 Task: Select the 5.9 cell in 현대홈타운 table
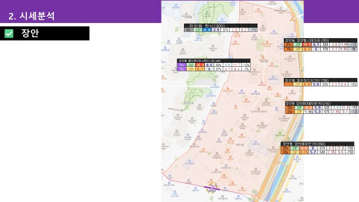(x=317, y=108)
